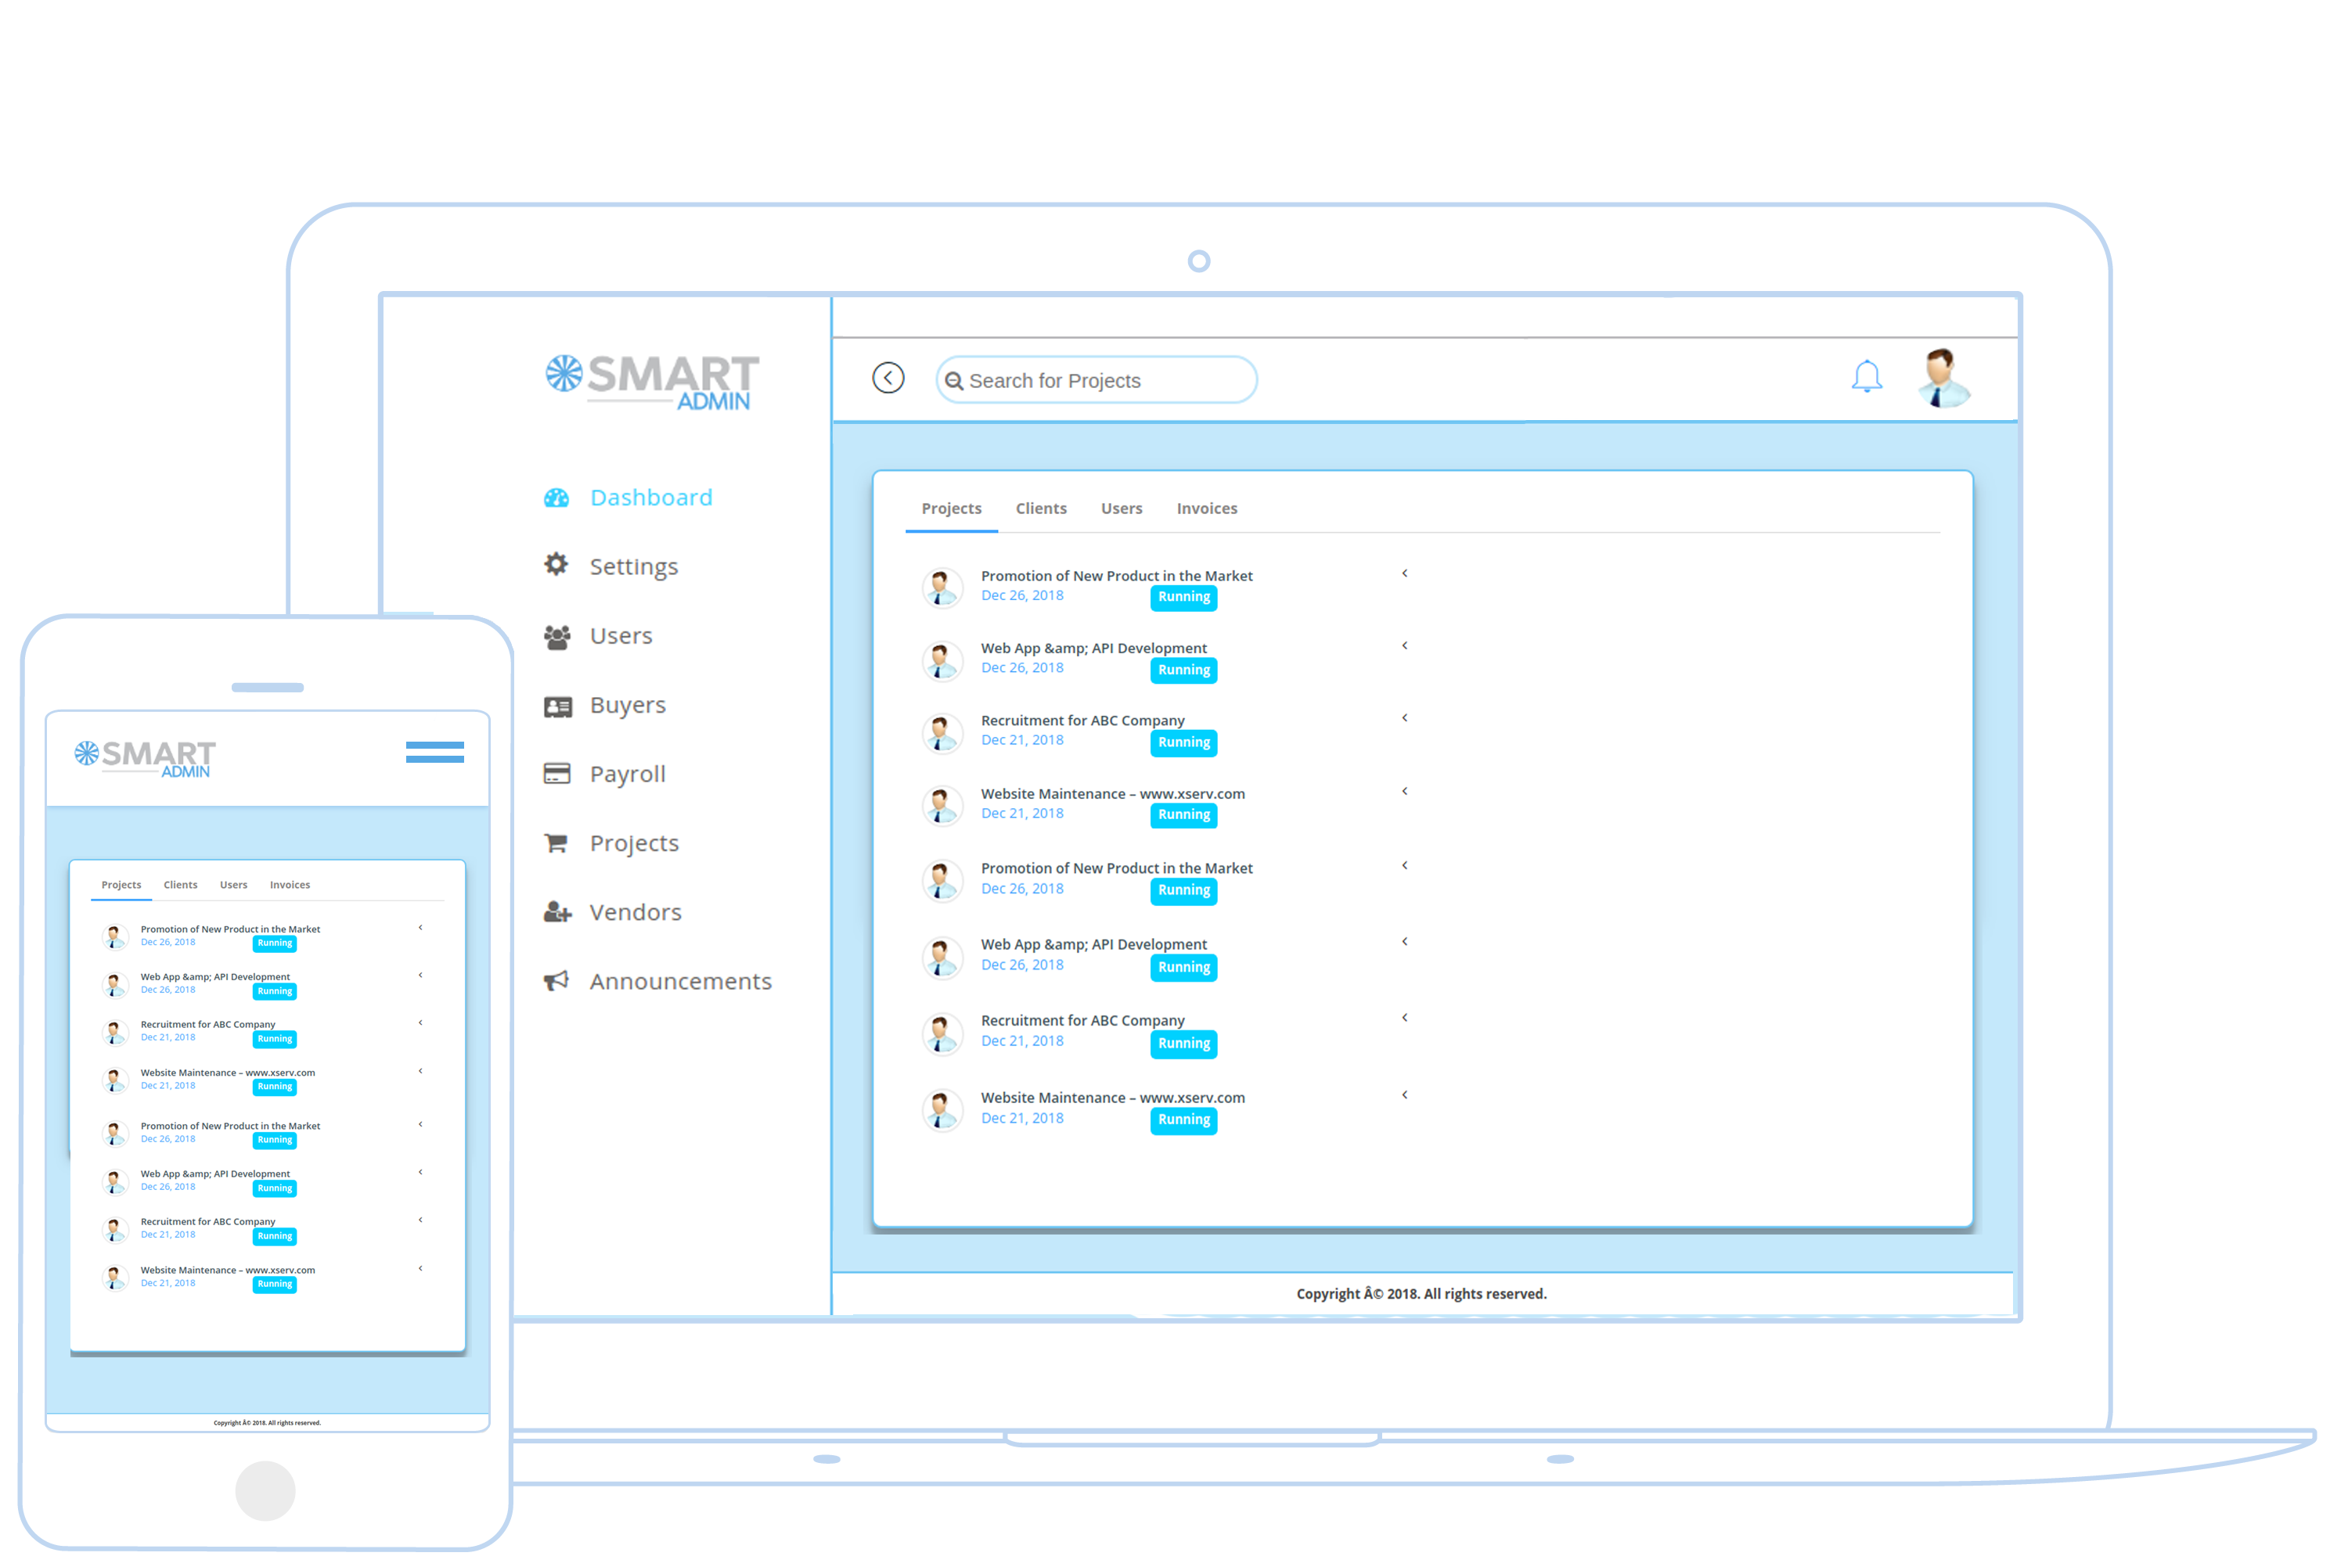Click Running badge on first Recruitment project
2348x1567 pixels.
coord(1183,742)
